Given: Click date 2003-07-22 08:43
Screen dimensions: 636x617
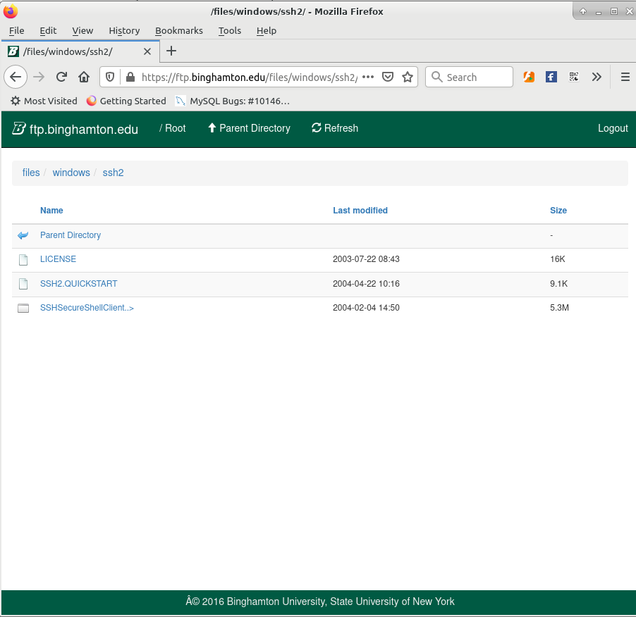Looking at the screenshot, I should (366, 259).
